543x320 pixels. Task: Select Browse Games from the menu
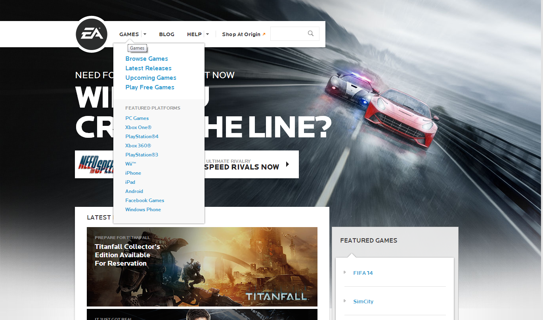point(147,59)
